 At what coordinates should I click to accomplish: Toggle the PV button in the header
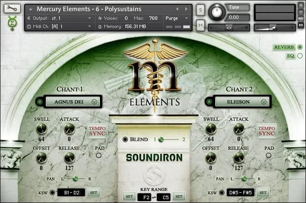[301, 25]
